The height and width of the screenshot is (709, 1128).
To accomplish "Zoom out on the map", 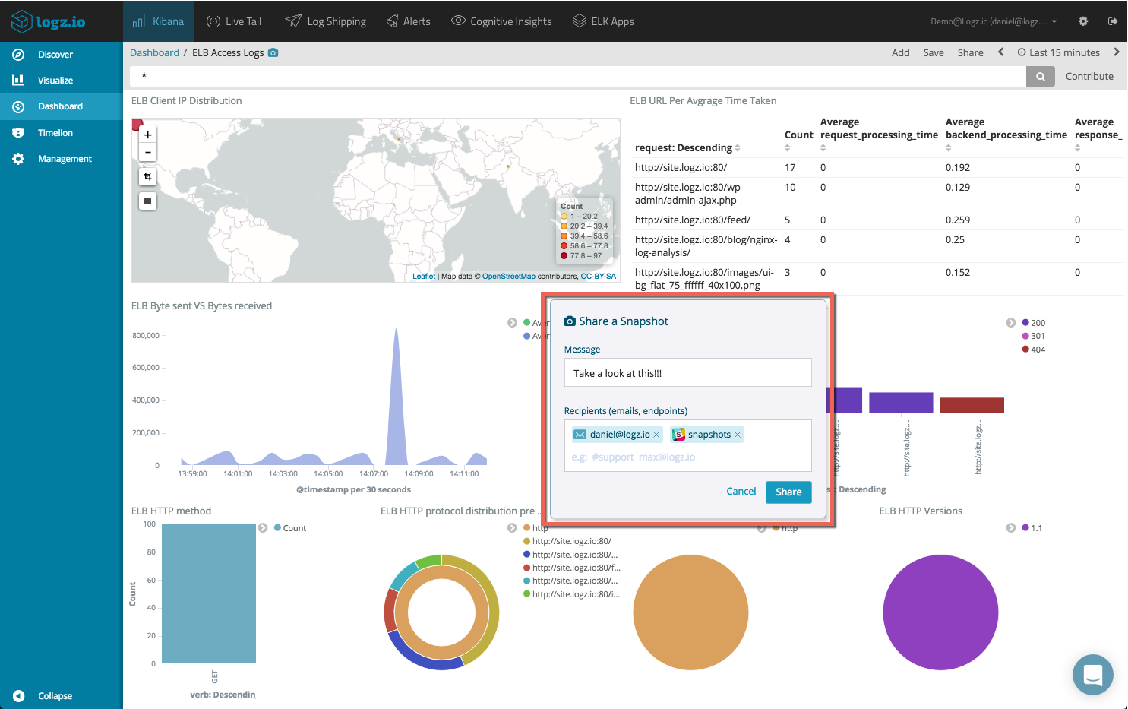I will 148,152.
